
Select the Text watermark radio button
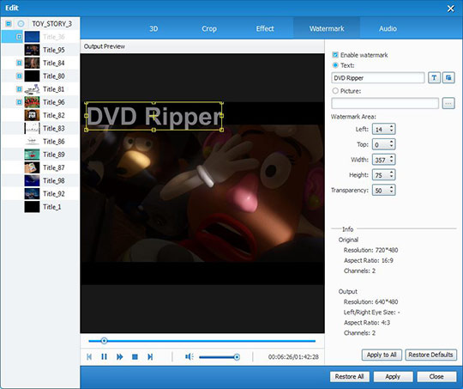(x=335, y=65)
